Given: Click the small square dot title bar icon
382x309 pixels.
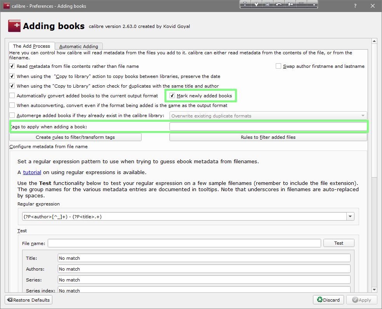Looking at the screenshot, I should point(312,4).
